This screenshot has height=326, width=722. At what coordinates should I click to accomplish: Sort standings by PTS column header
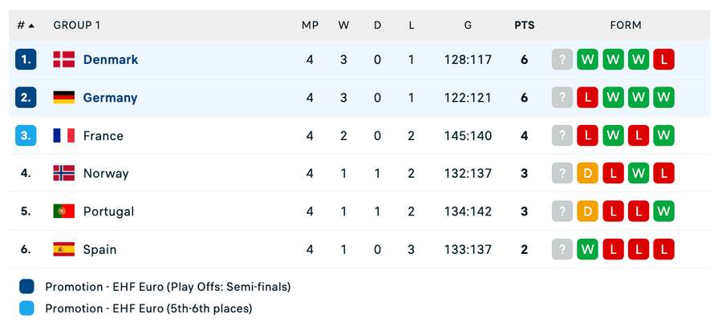pyautogui.click(x=525, y=25)
